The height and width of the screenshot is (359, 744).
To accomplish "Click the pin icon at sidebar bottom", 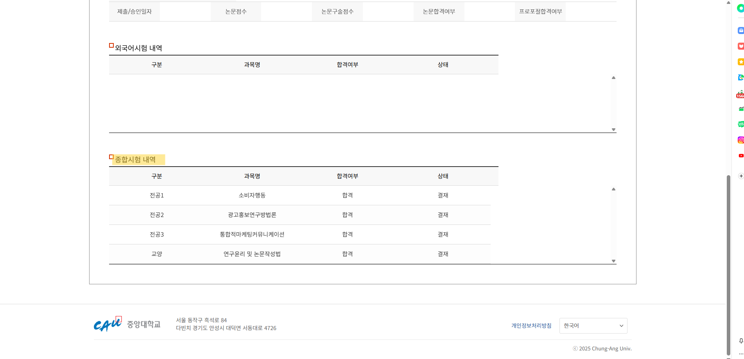I will tap(740, 341).
